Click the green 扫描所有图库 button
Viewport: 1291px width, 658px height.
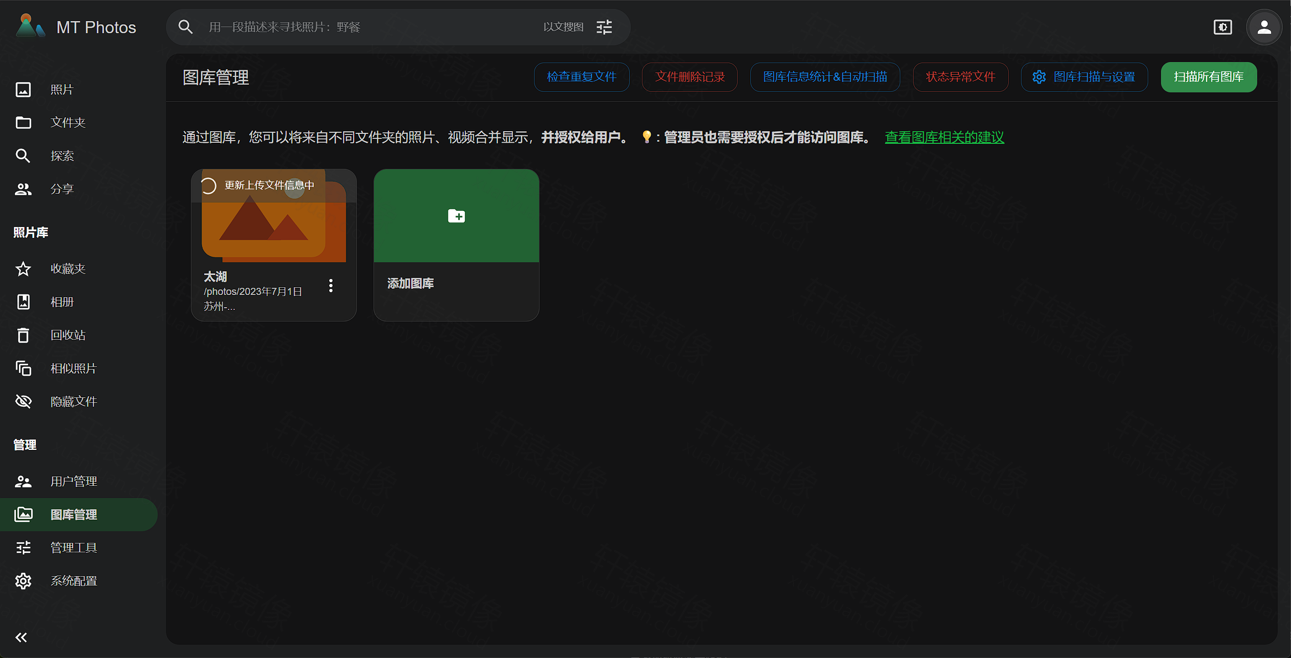pyautogui.click(x=1209, y=77)
